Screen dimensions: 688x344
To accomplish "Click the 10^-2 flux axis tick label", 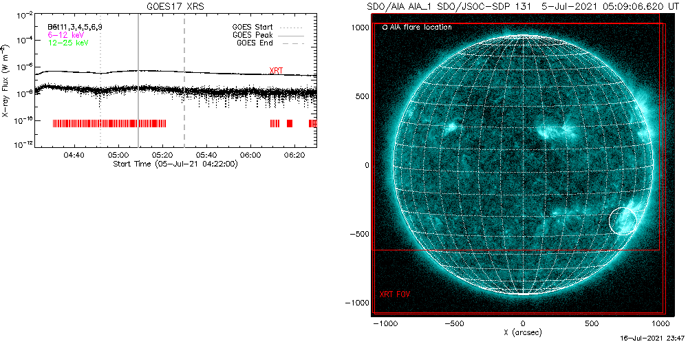I will tap(25, 15).
